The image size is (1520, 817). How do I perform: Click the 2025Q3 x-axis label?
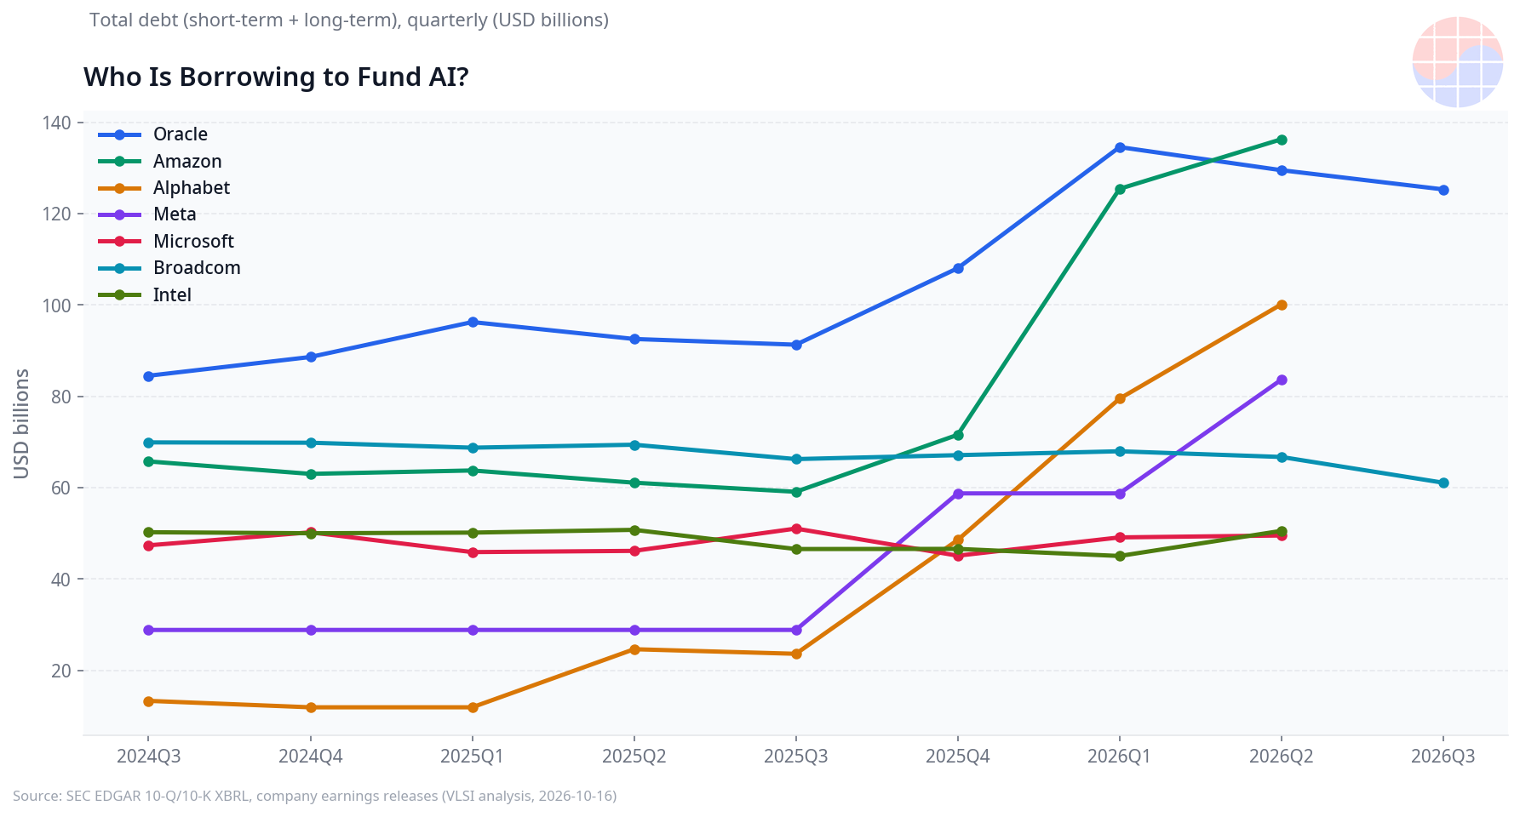pos(796,757)
